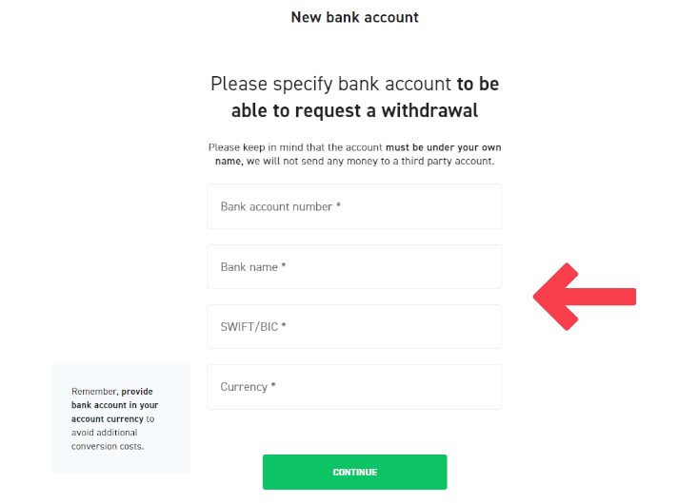The height and width of the screenshot is (503, 678).
Task: Click the word "Remember" in the tip box
Action: (93, 392)
